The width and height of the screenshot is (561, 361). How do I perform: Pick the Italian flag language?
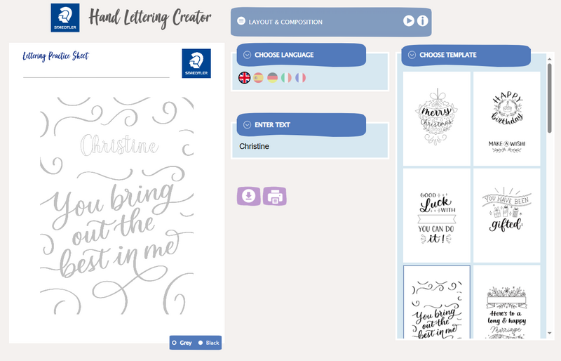[x=286, y=77]
